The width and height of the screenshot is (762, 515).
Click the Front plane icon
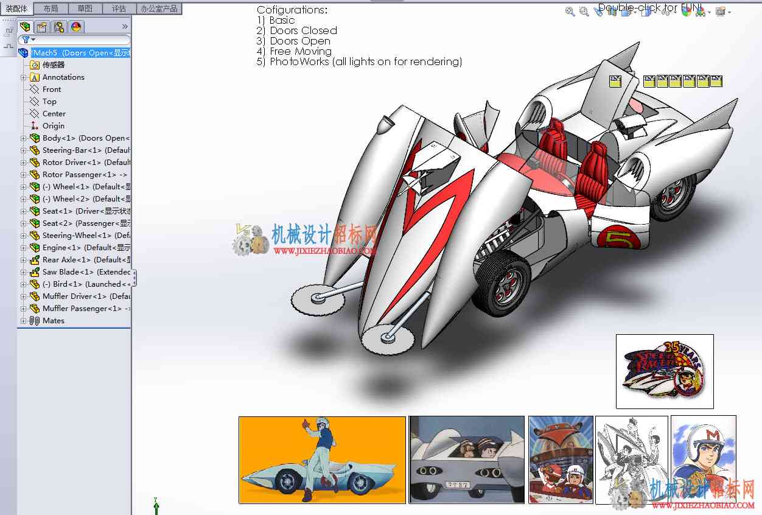pos(35,89)
